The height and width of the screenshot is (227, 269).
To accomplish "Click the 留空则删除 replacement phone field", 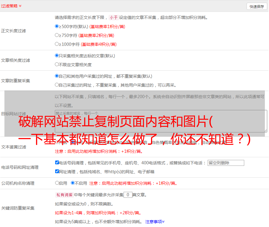I will 226,163.
